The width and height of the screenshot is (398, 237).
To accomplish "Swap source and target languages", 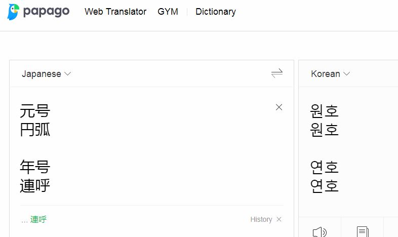I will [276, 74].
